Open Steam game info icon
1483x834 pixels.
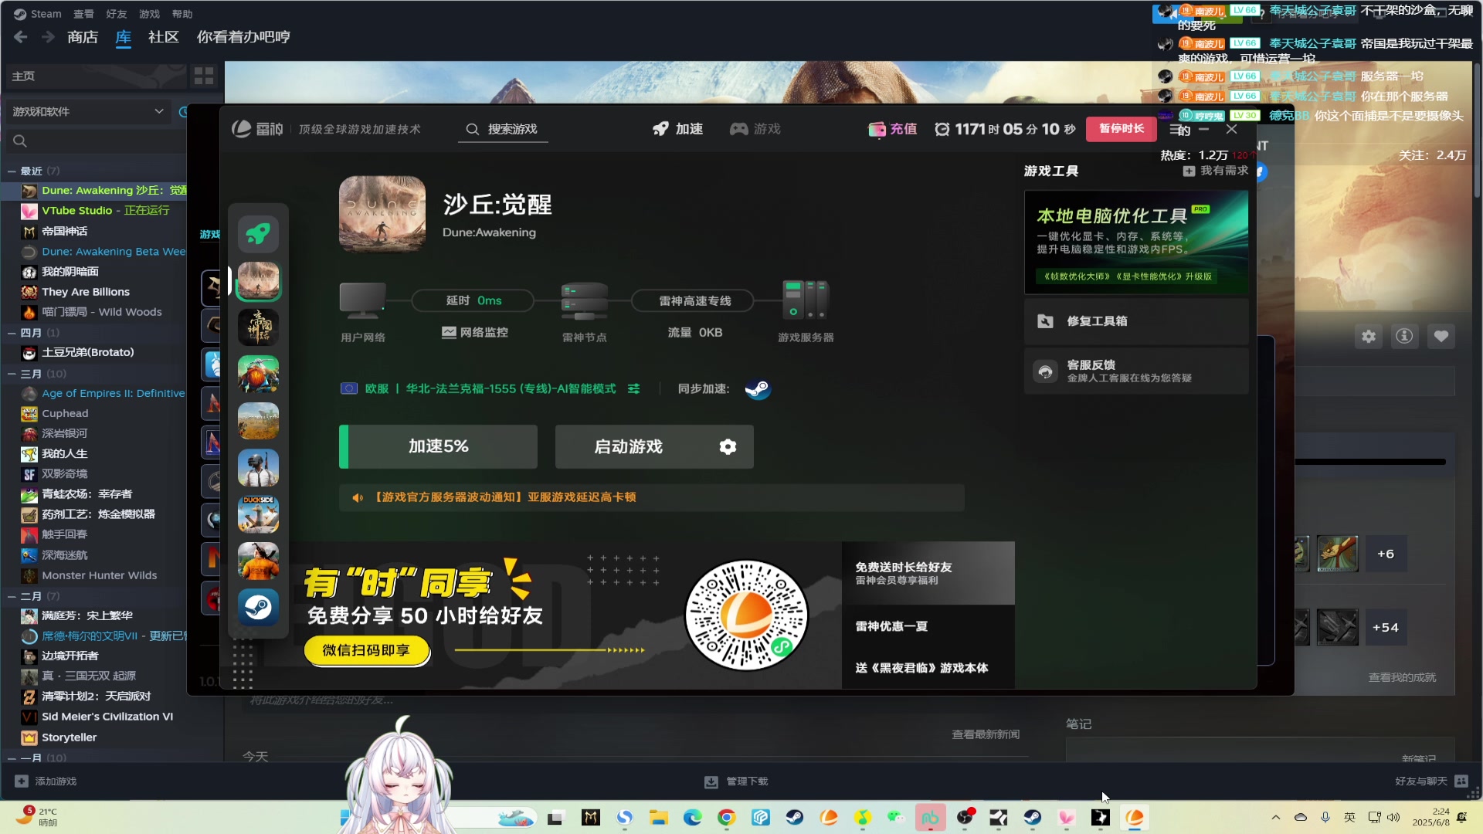click(1405, 336)
